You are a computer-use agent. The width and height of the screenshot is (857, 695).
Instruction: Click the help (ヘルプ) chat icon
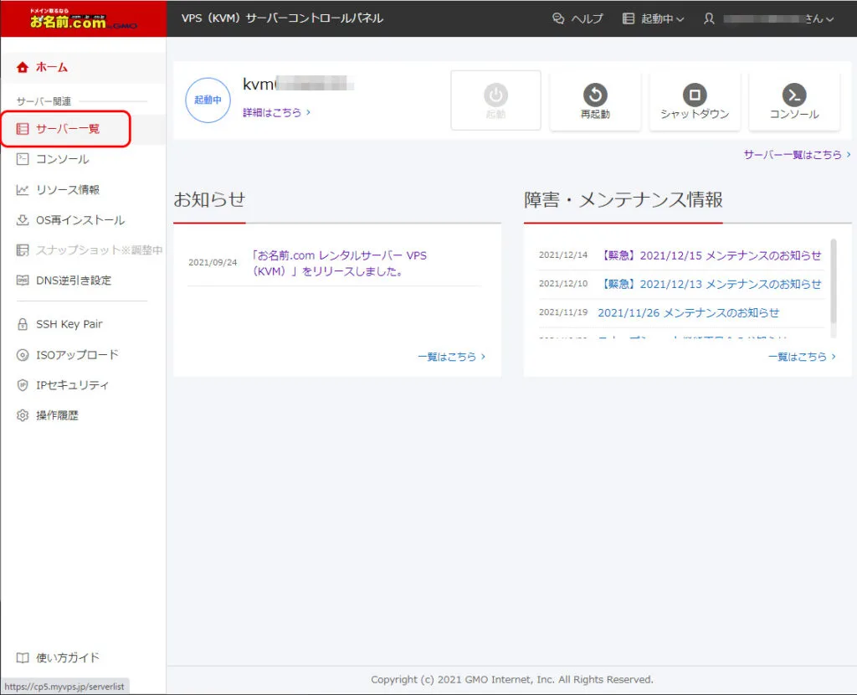coord(559,18)
